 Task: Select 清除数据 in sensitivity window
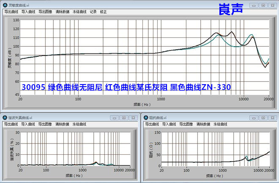click(x=62, y=12)
